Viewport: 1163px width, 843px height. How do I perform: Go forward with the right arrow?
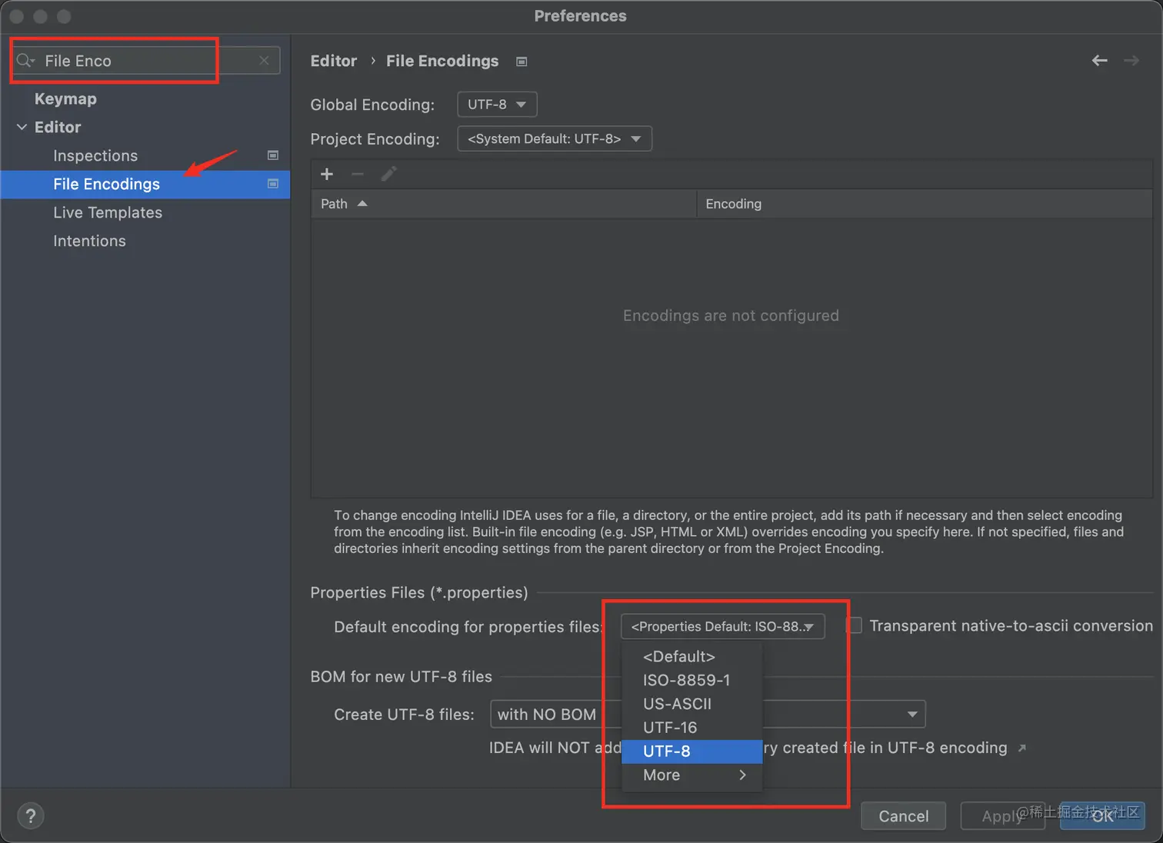point(1131,61)
